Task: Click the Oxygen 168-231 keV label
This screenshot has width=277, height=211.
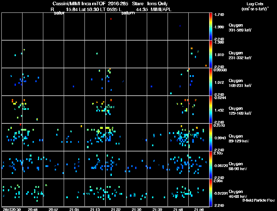Action: 240,83
